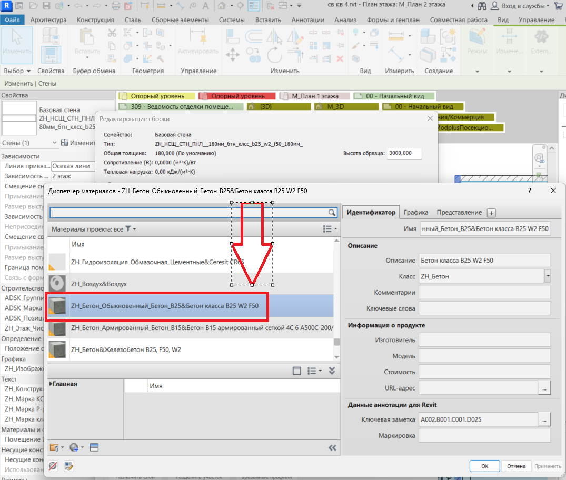The height and width of the screenshot is (480, 566).
Task: Click the binoculars search icon in title bar
Action: [482, 6]
